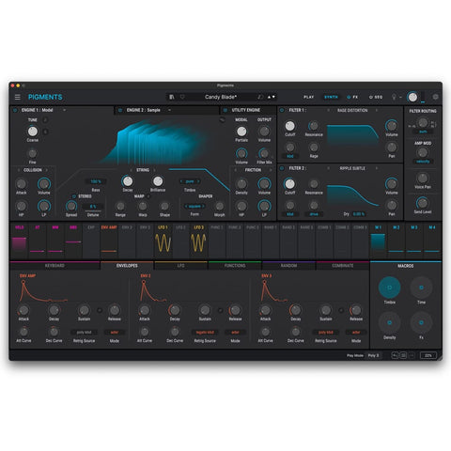Image resolution: width=451 pixels, height=451 pixels.
Task: Open ENV 2 legato kbd Retrig Source dropdown
Action: [x=205, y=333]
